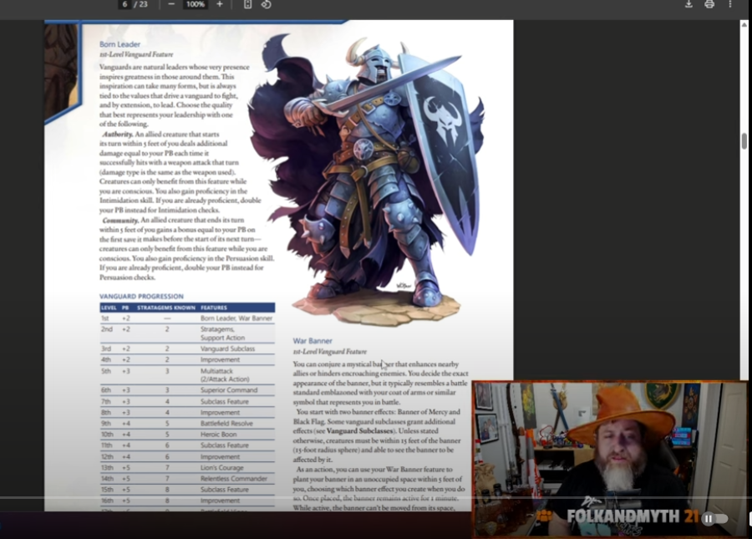This screenshot has height=539, width=752.
Task: Click the 100% zoom level field
Action: pos(195,4)
